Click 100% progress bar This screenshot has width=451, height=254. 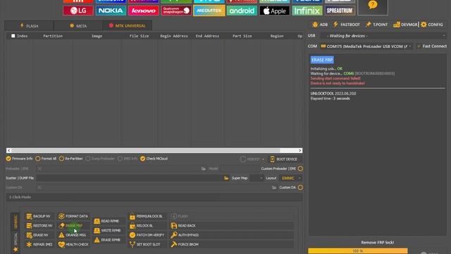click(358, 251)
